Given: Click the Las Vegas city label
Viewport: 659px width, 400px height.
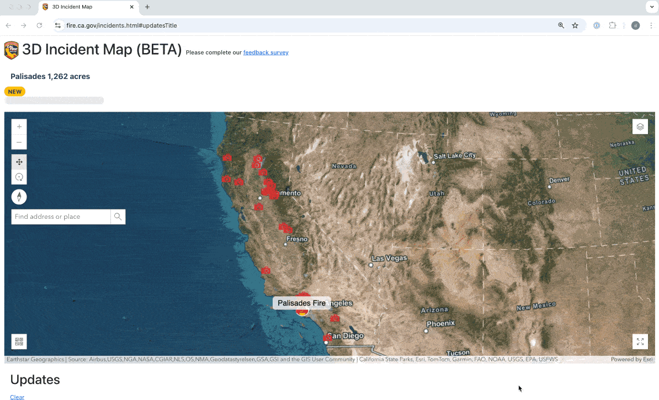Looking at the screenshot, I should pyautogui.click(x=389, y=258).
